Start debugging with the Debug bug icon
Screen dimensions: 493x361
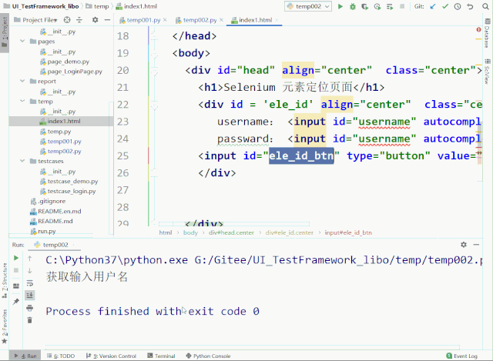352,6
